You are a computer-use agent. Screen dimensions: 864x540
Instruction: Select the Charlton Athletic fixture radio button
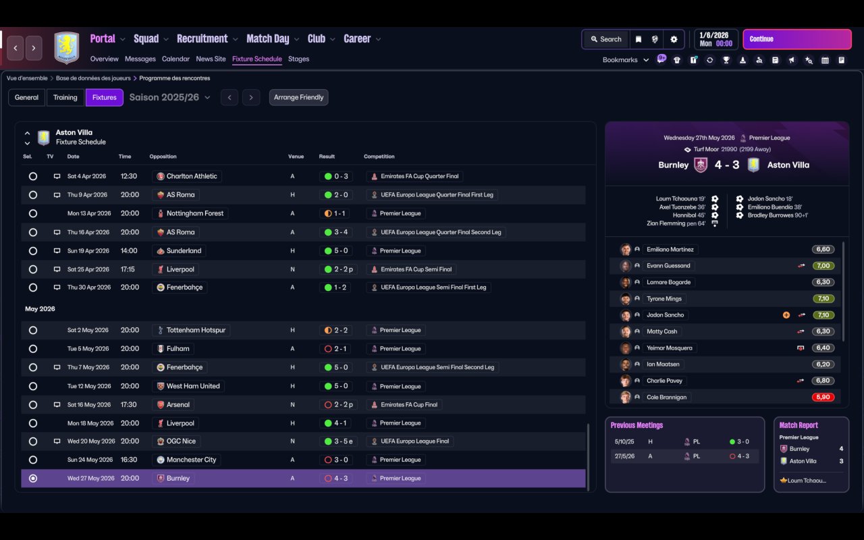(x=33, y=176)
